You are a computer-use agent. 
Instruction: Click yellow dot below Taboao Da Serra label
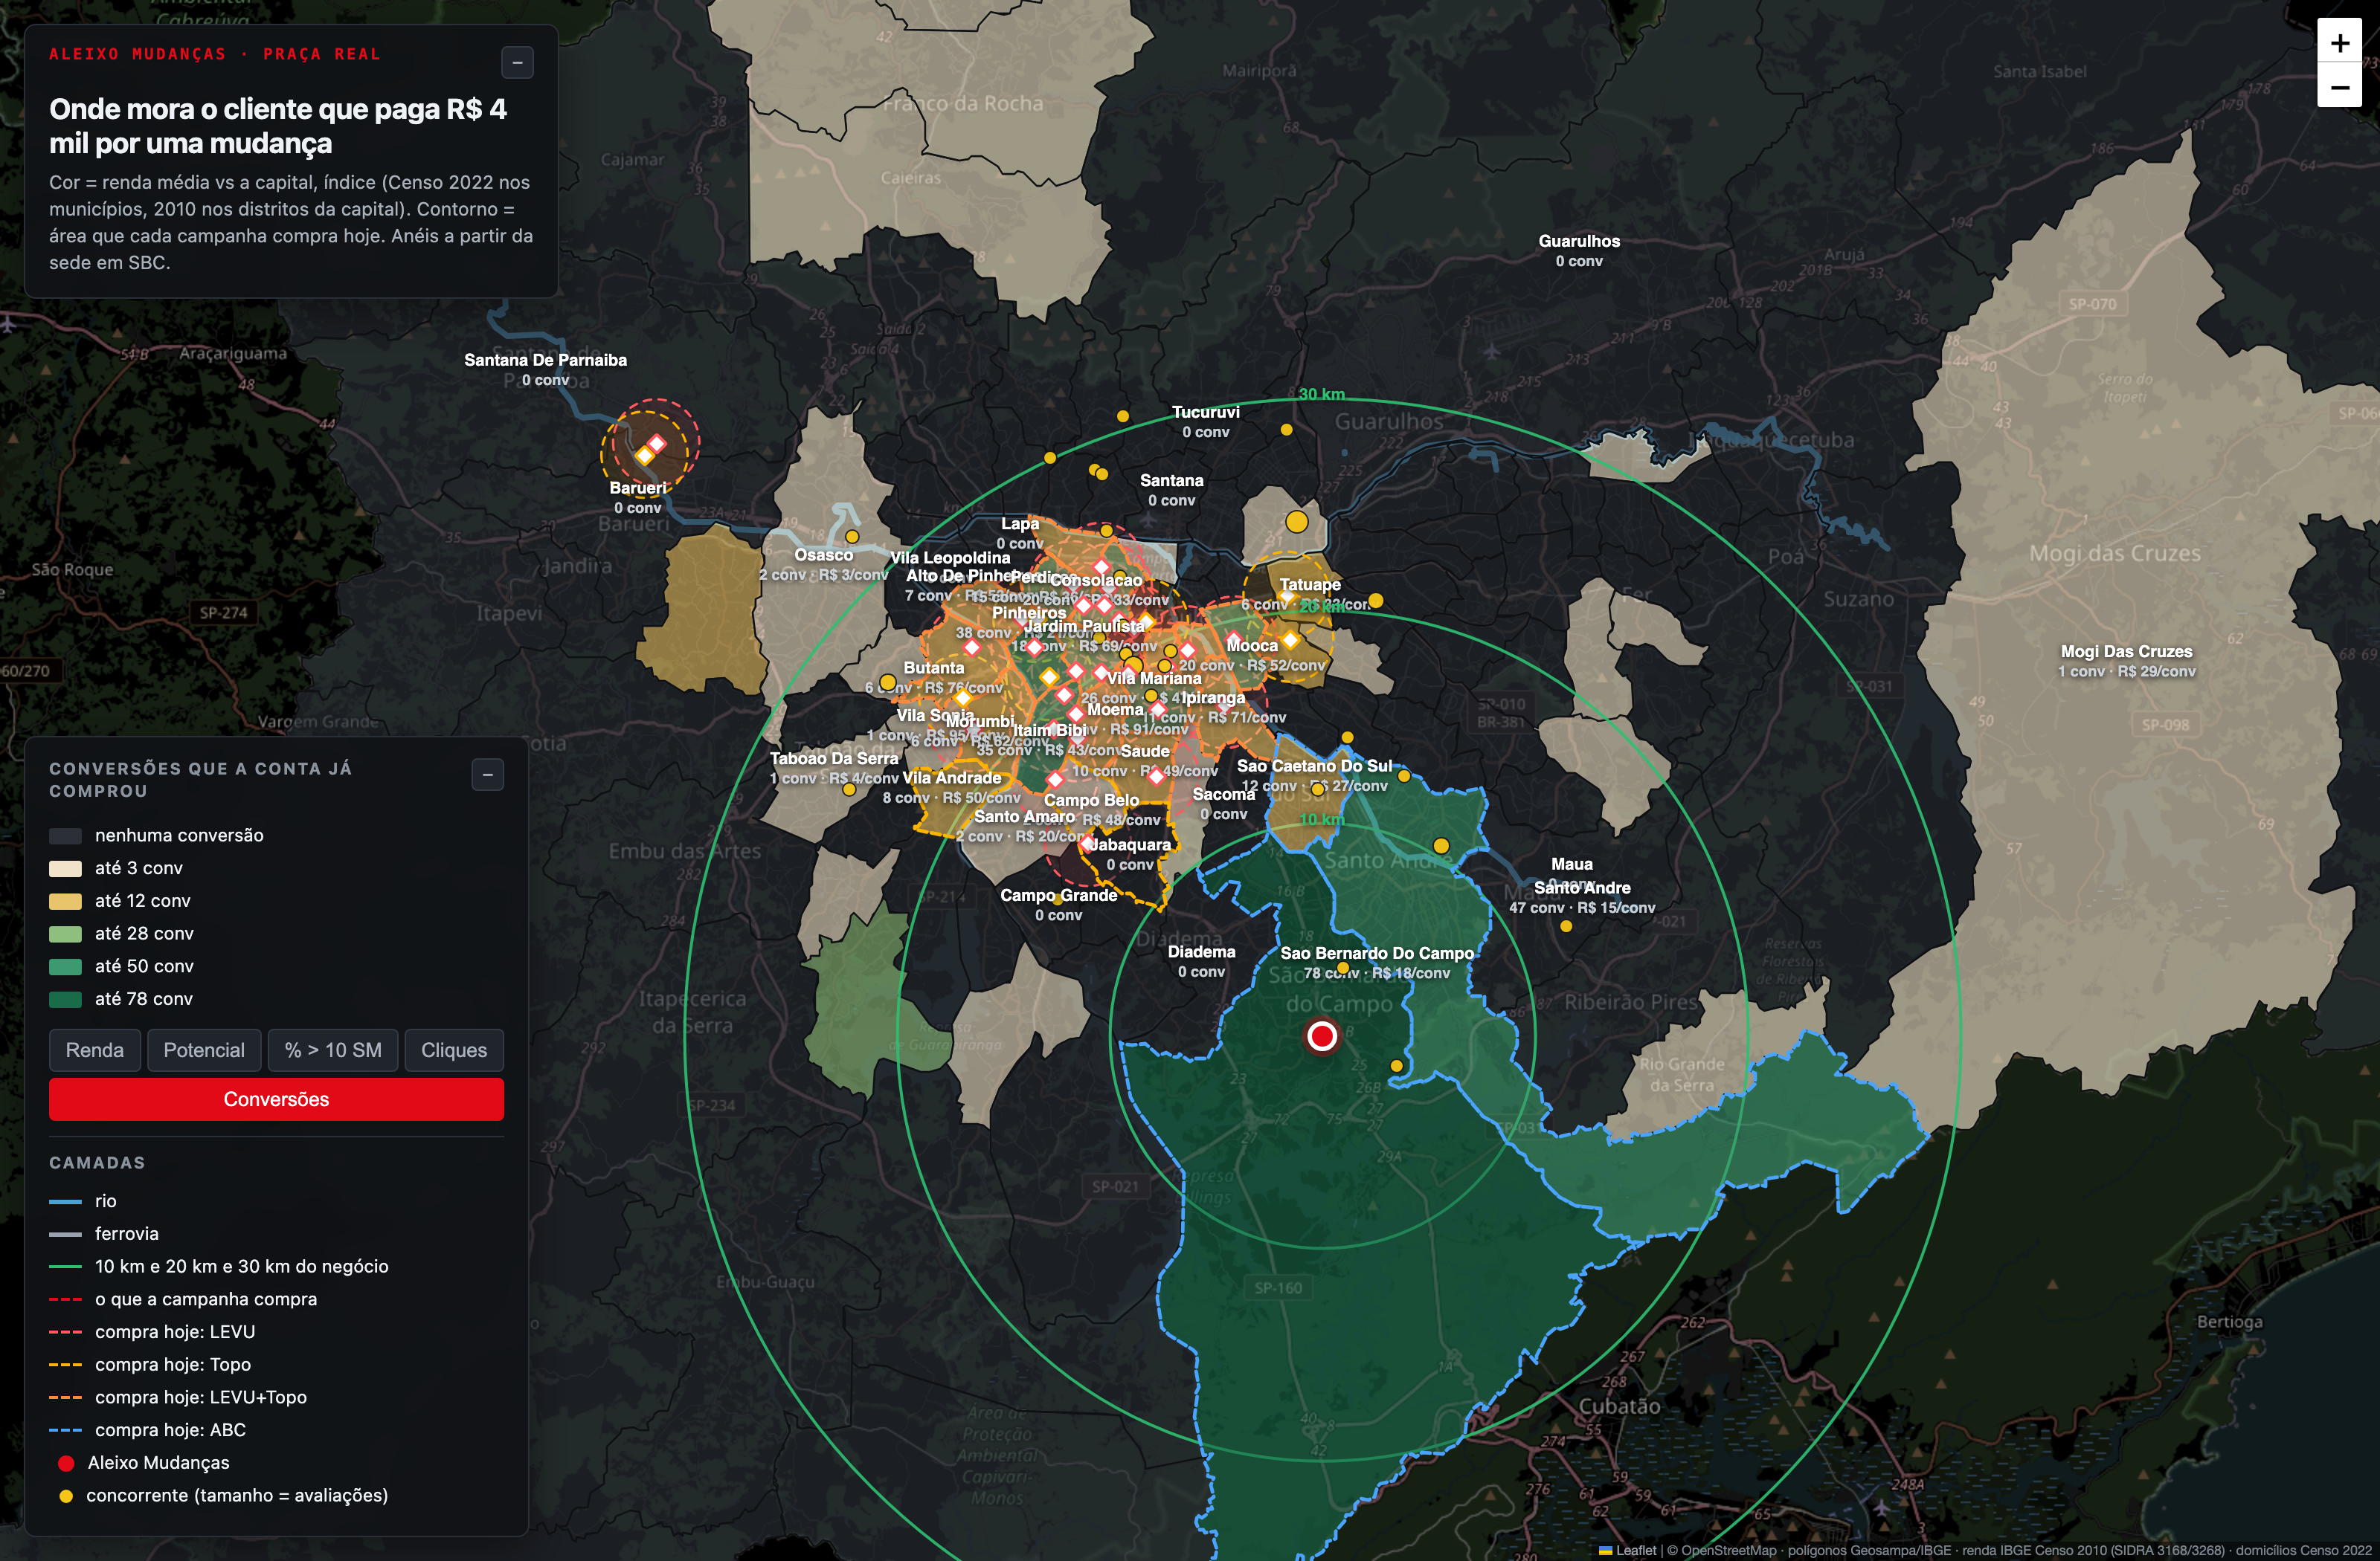point(849,789)
